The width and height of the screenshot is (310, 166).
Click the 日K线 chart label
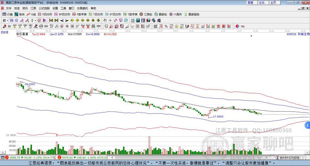tap(5, 32)
